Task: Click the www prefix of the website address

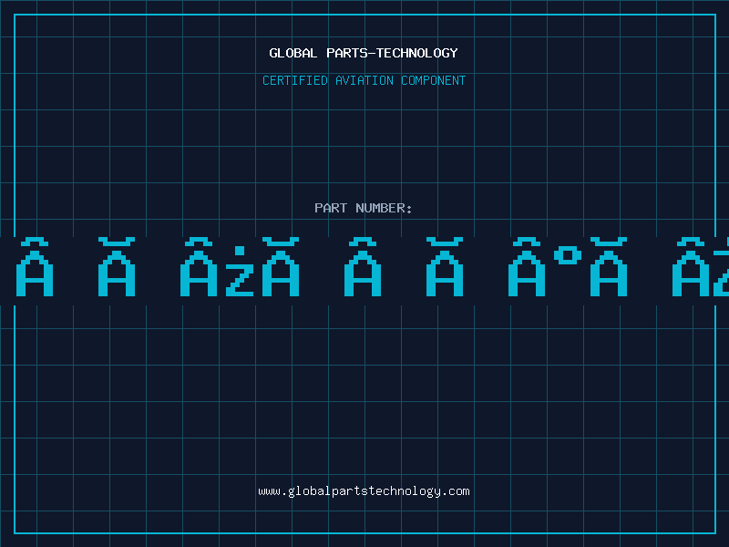Action: 269,491
